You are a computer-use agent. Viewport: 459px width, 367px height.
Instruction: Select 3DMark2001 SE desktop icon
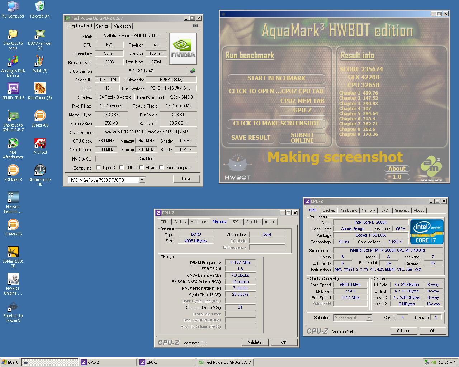click(x=13, y=257)
